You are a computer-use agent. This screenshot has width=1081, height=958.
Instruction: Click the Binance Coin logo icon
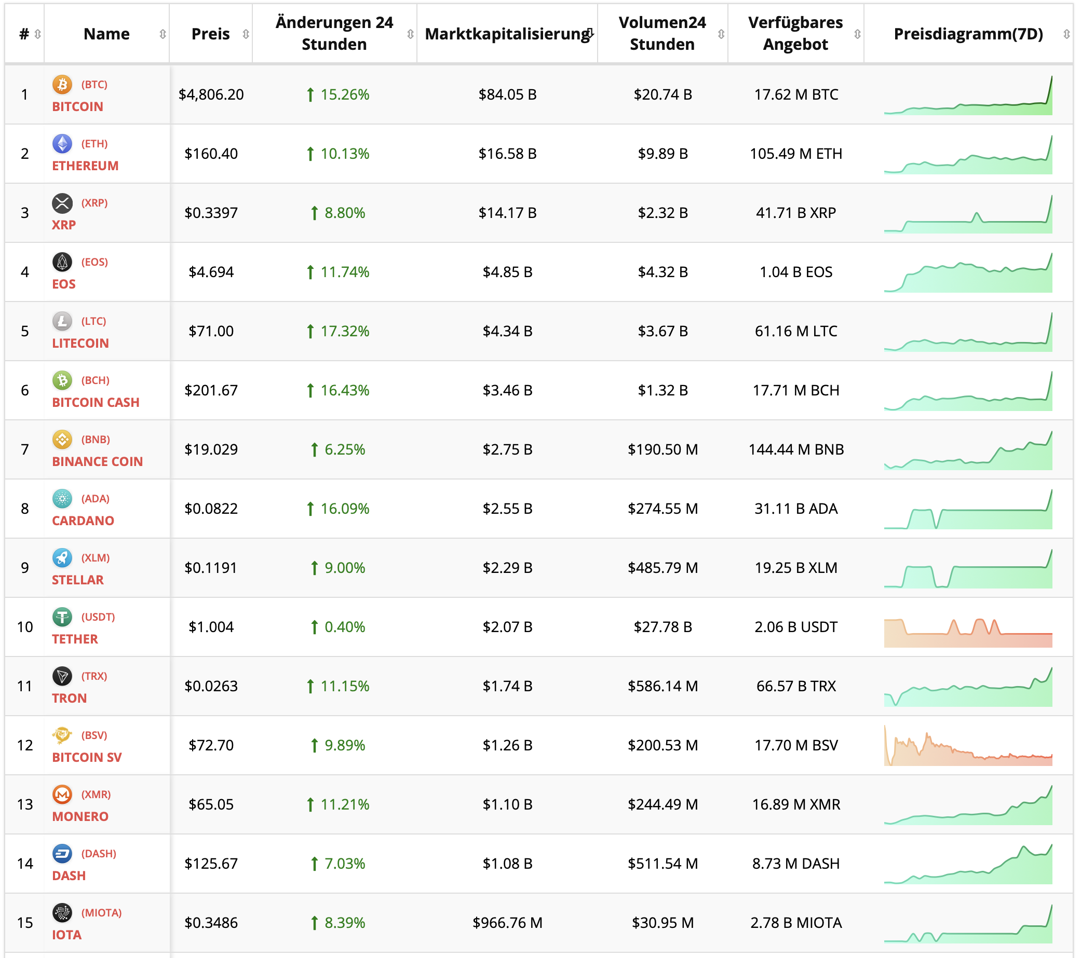62,440
